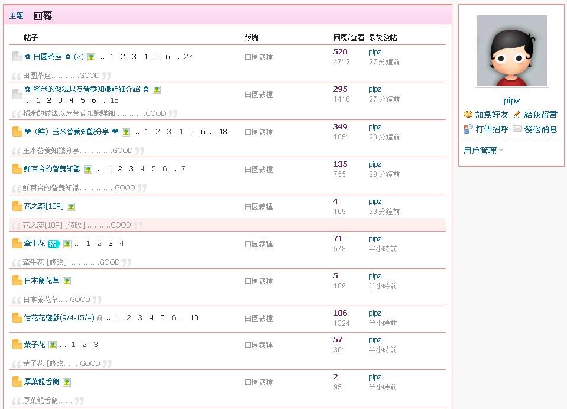Screen dimensions: 567x409
Task: Open the 鮮百合的營養知識 thread
Action: click(52, 169)
